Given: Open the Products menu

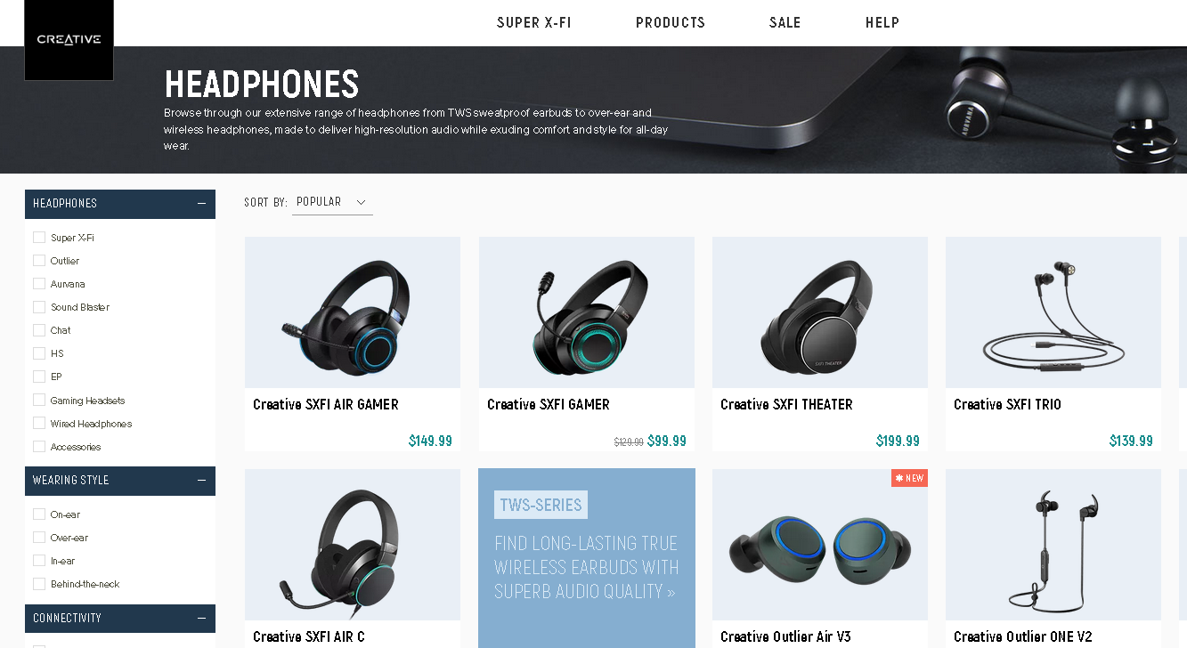Looking at the screenshot, I should [x=671, y=23].
